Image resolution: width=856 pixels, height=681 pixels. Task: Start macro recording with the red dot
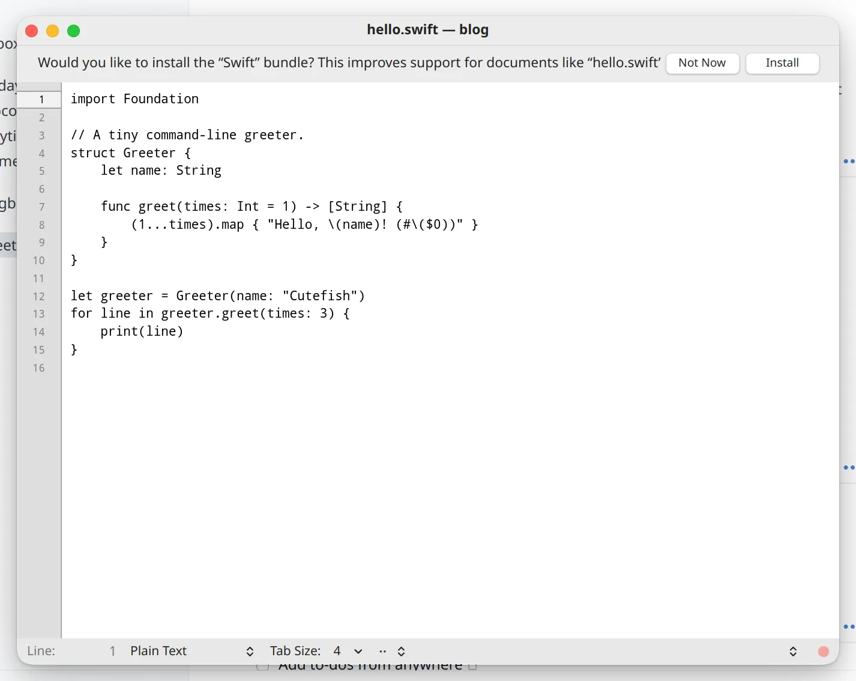824,652
